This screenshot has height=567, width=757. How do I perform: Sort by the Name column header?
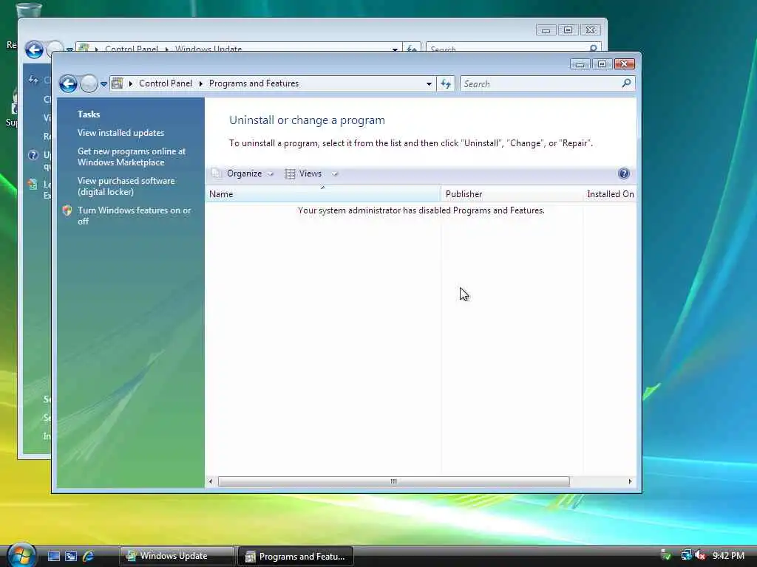pyautogui.click(x=322, y=194)
